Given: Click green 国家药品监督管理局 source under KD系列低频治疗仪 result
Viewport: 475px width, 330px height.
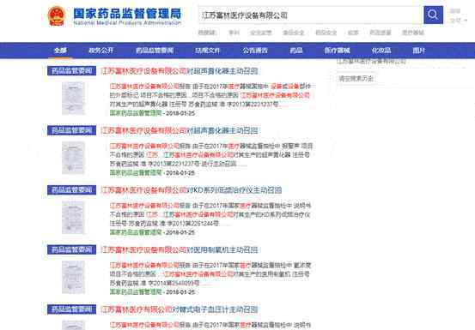Looking at the screenshot, I should 136,232.
